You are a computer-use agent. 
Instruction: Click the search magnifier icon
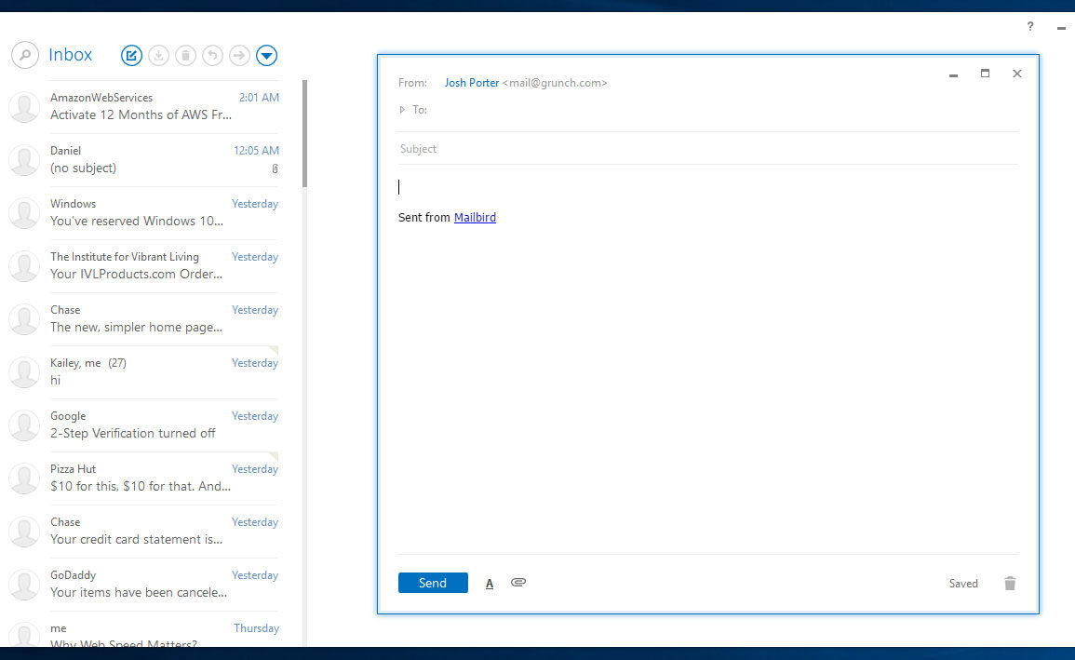click(x=25, y=56)
